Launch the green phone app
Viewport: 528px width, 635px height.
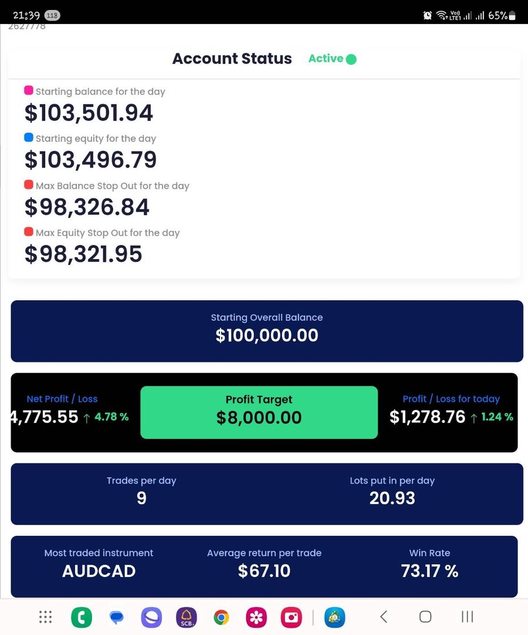click(82, 617)
